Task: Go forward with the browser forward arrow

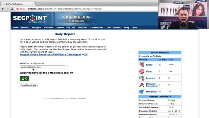Action: [x=8, y=9]
